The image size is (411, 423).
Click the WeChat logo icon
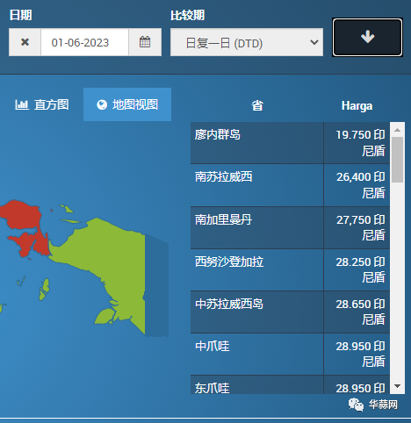tap(356, 405)
